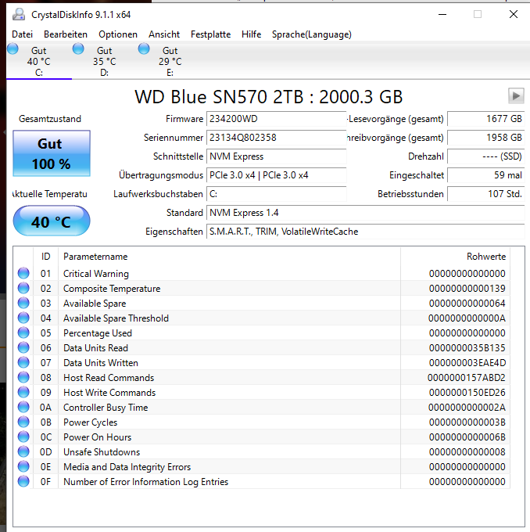Screen dimensions: 530x532
Task: Click the Standard field NVM Express 1.4
Action: [x=366, y=213]
